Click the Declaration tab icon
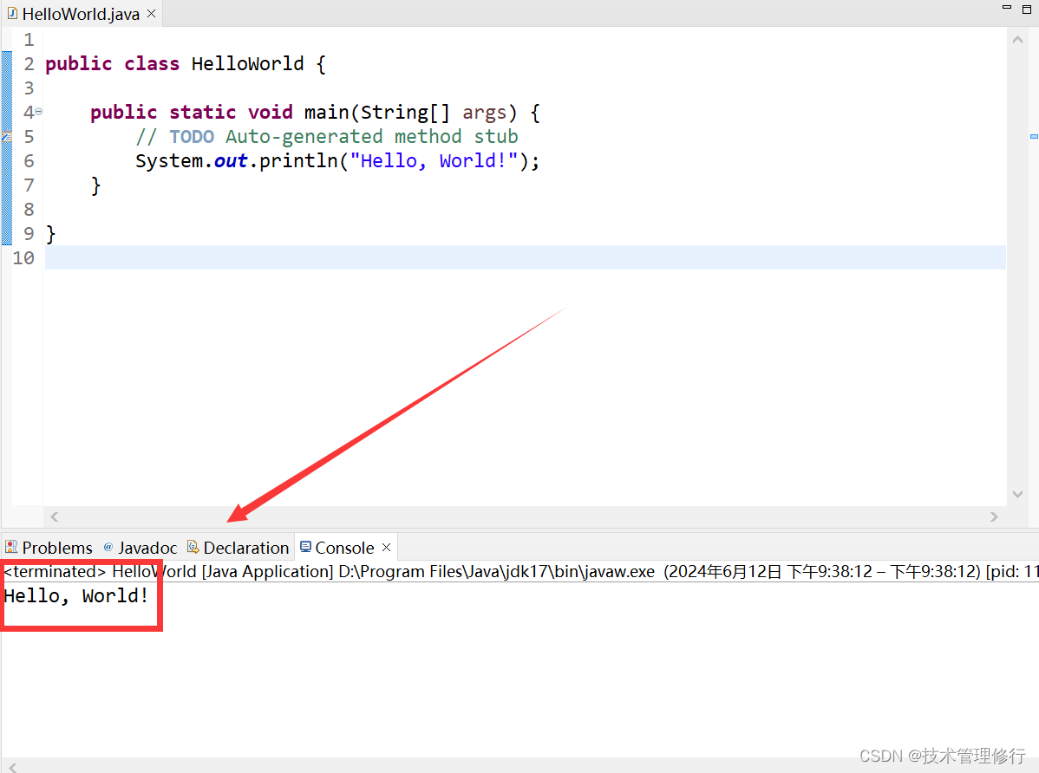Screen dimensions: 1039x773 [x=193, y=547]
